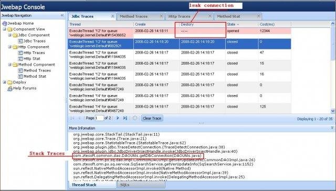Viewport: 336px width, 191px height.
Task: Click the Jwebap Home icon
Action: 5,23
